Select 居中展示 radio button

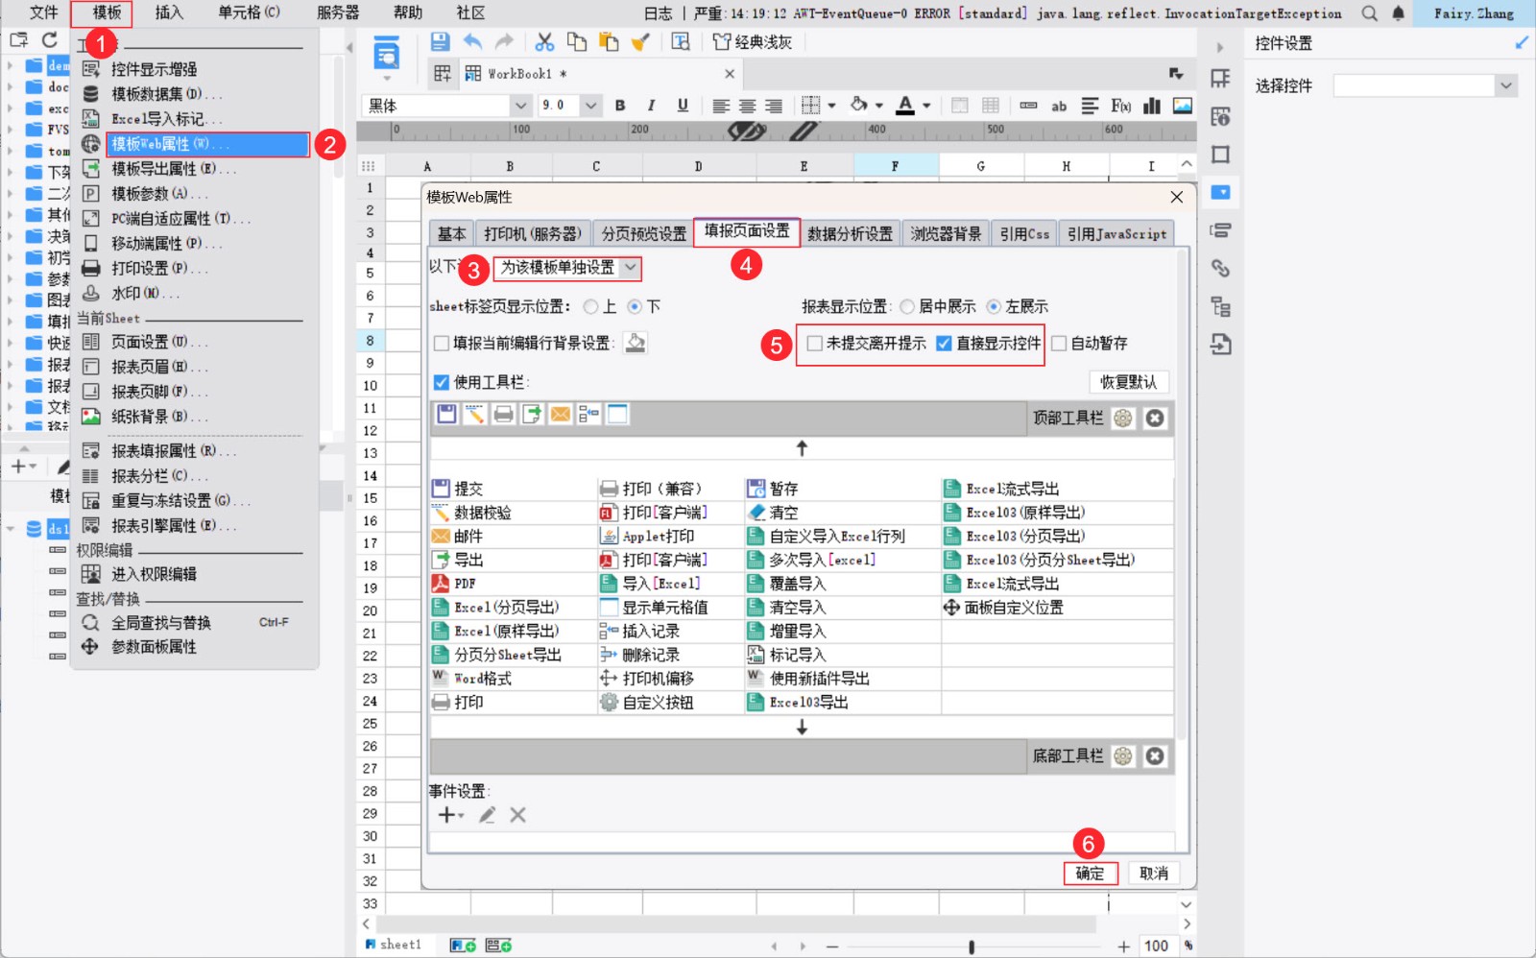point(906,307)
